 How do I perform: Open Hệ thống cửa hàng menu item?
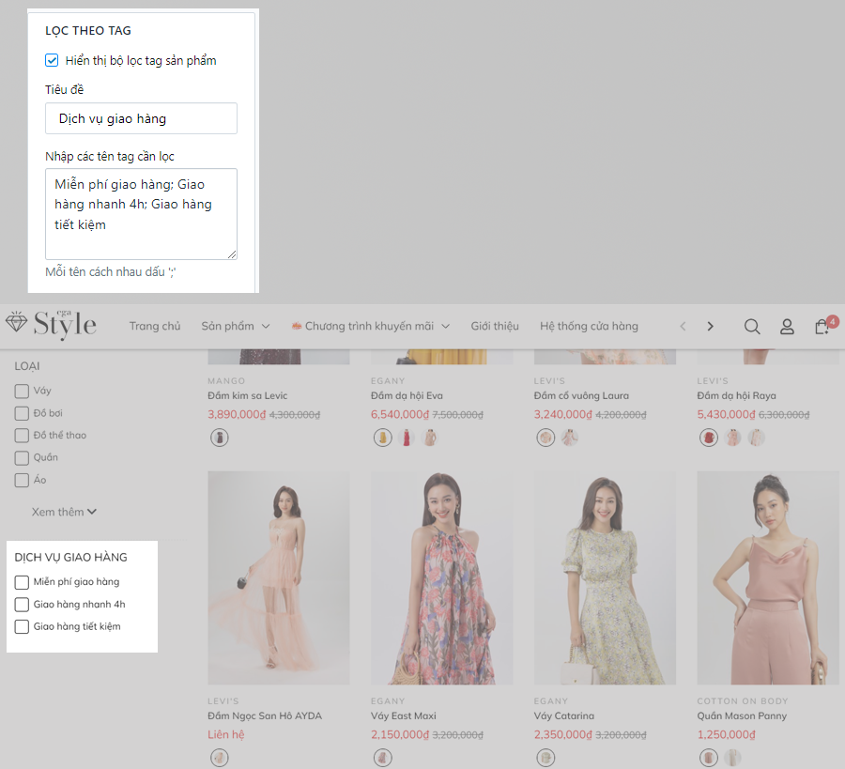[589, 327]
